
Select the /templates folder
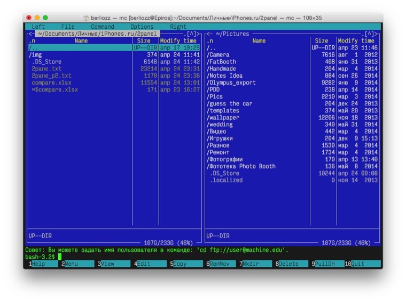(292, 110)
